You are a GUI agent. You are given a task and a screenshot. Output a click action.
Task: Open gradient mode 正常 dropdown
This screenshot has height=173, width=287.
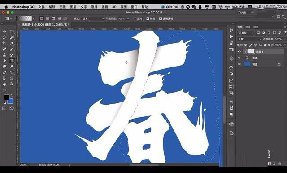point(93,18)
